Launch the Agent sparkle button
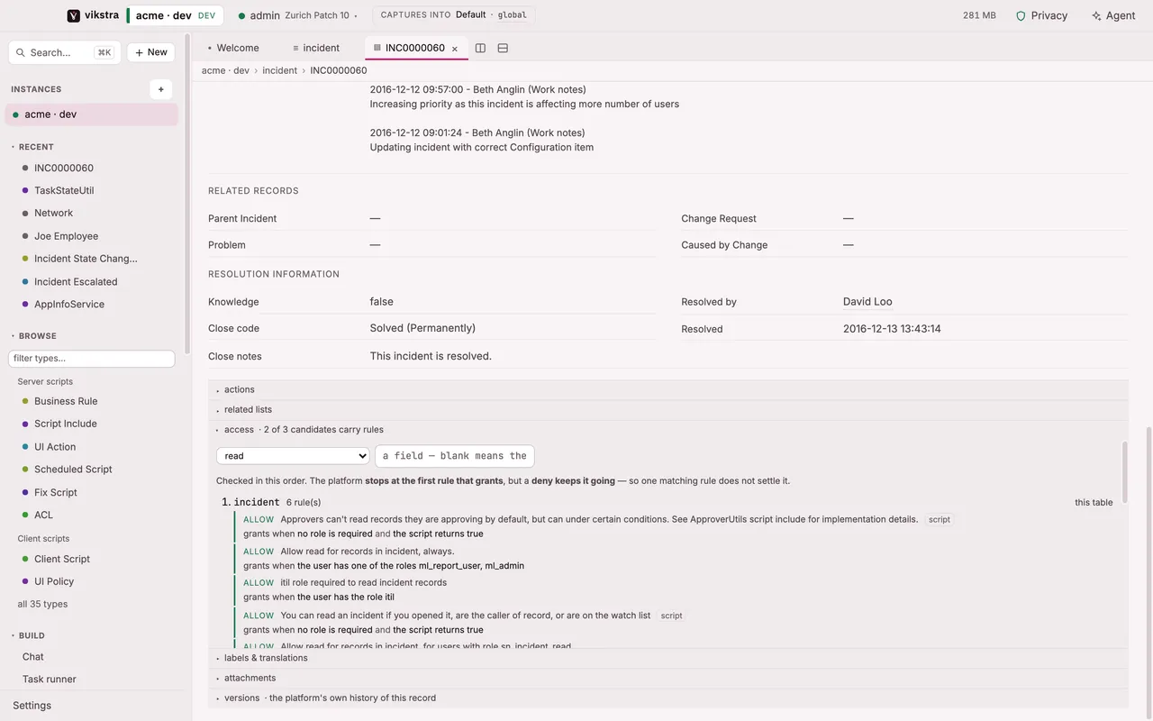 click(x=1113, y=15)
